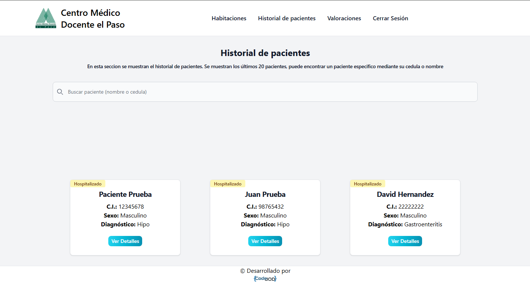Click the Paciente Prueba name heading

pos(125,194)
